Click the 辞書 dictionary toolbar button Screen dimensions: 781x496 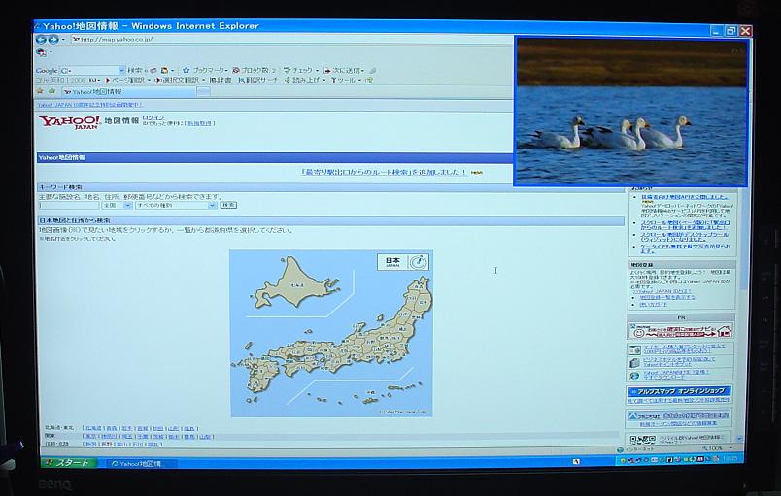coord(221,80)
